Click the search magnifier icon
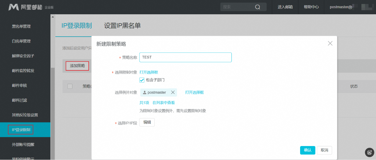Viewport: 376px width, 160px height. coord(257,7)
